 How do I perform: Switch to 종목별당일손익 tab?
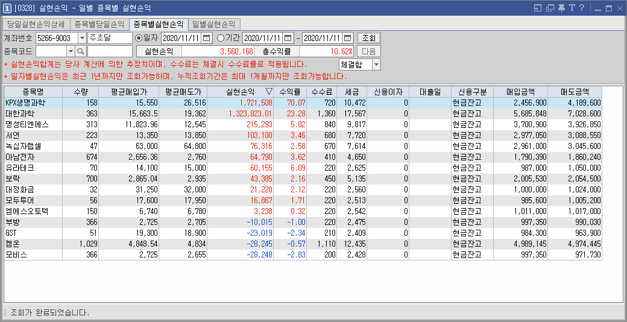coord(99,24)
